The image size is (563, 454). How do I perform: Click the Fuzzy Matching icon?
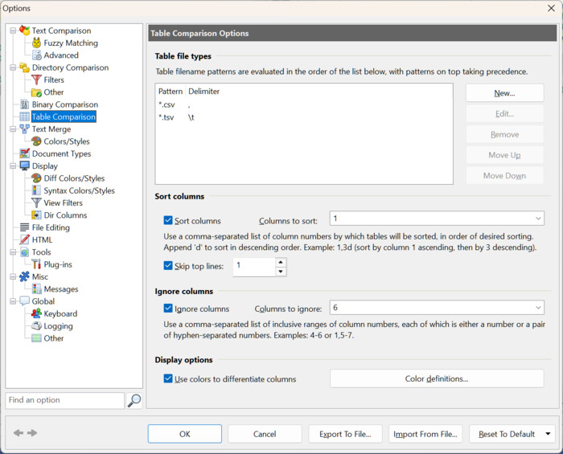pyautogui.click(x=36, y=43)
